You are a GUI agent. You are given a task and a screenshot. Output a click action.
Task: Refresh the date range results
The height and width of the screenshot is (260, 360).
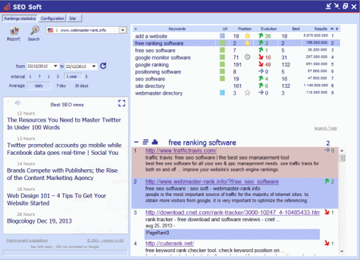[x=103, y=66]
